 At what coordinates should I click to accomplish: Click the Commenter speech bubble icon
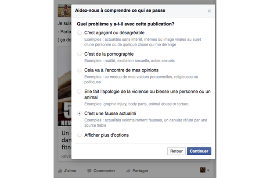tap(89, 171)
